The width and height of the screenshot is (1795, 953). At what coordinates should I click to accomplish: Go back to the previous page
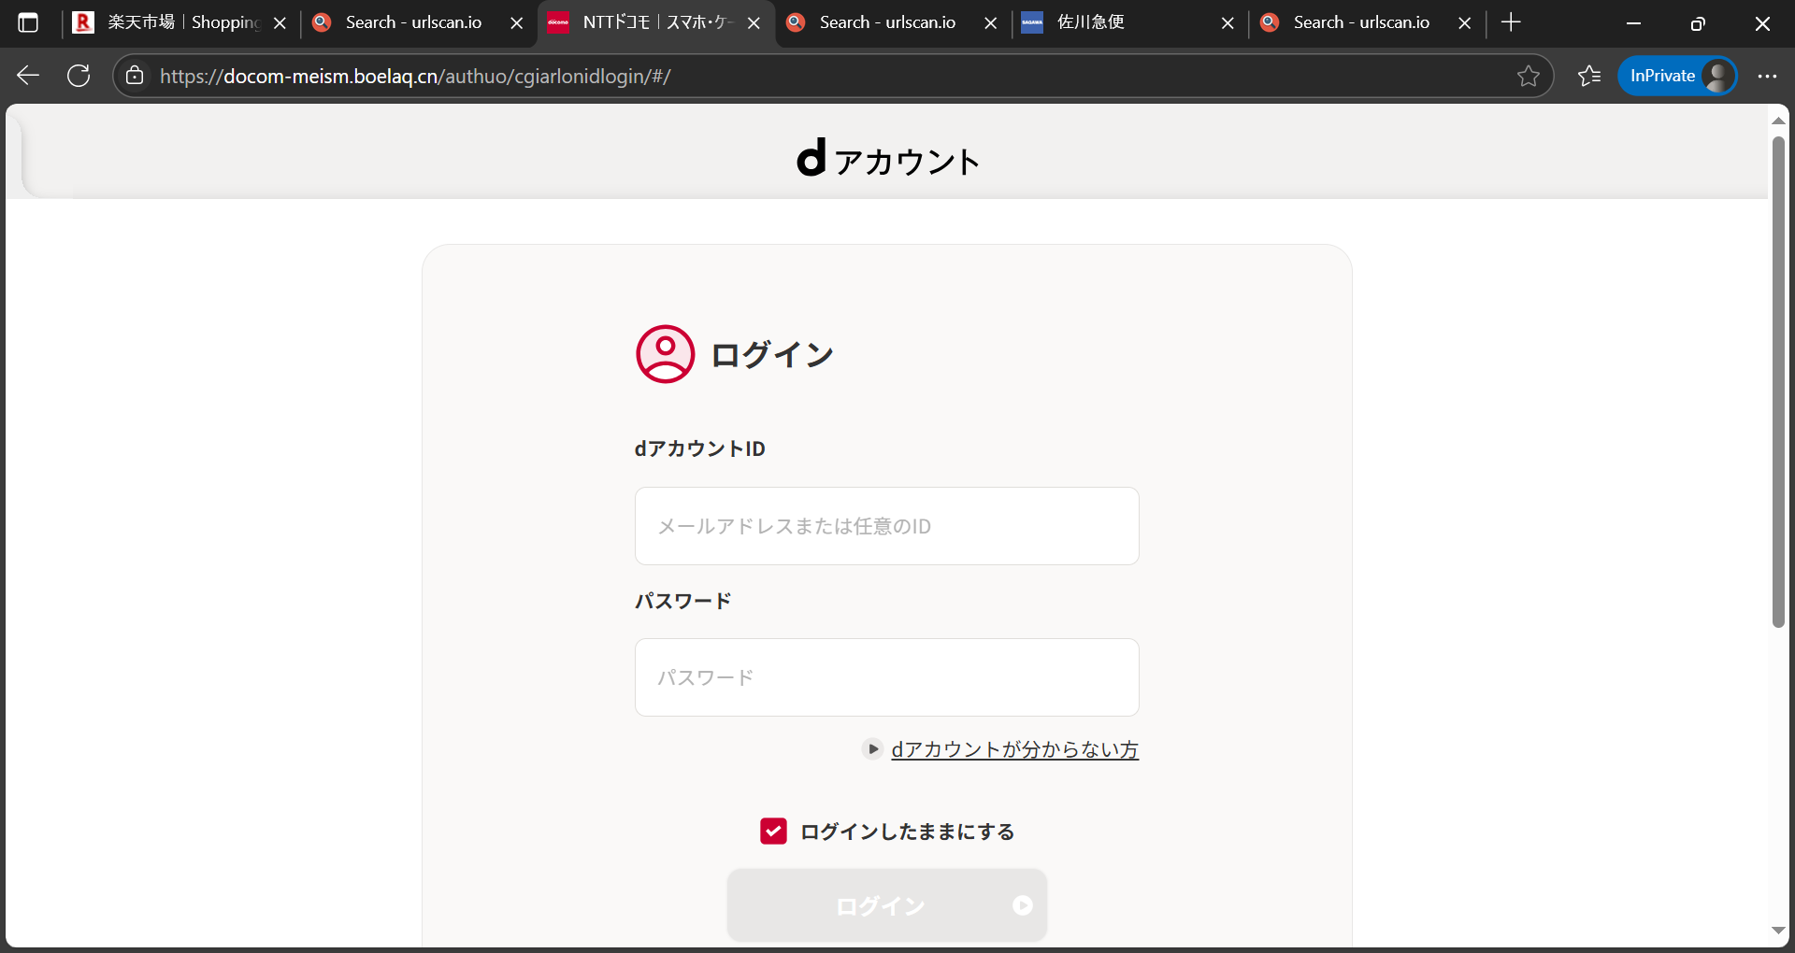click(28, 76)
